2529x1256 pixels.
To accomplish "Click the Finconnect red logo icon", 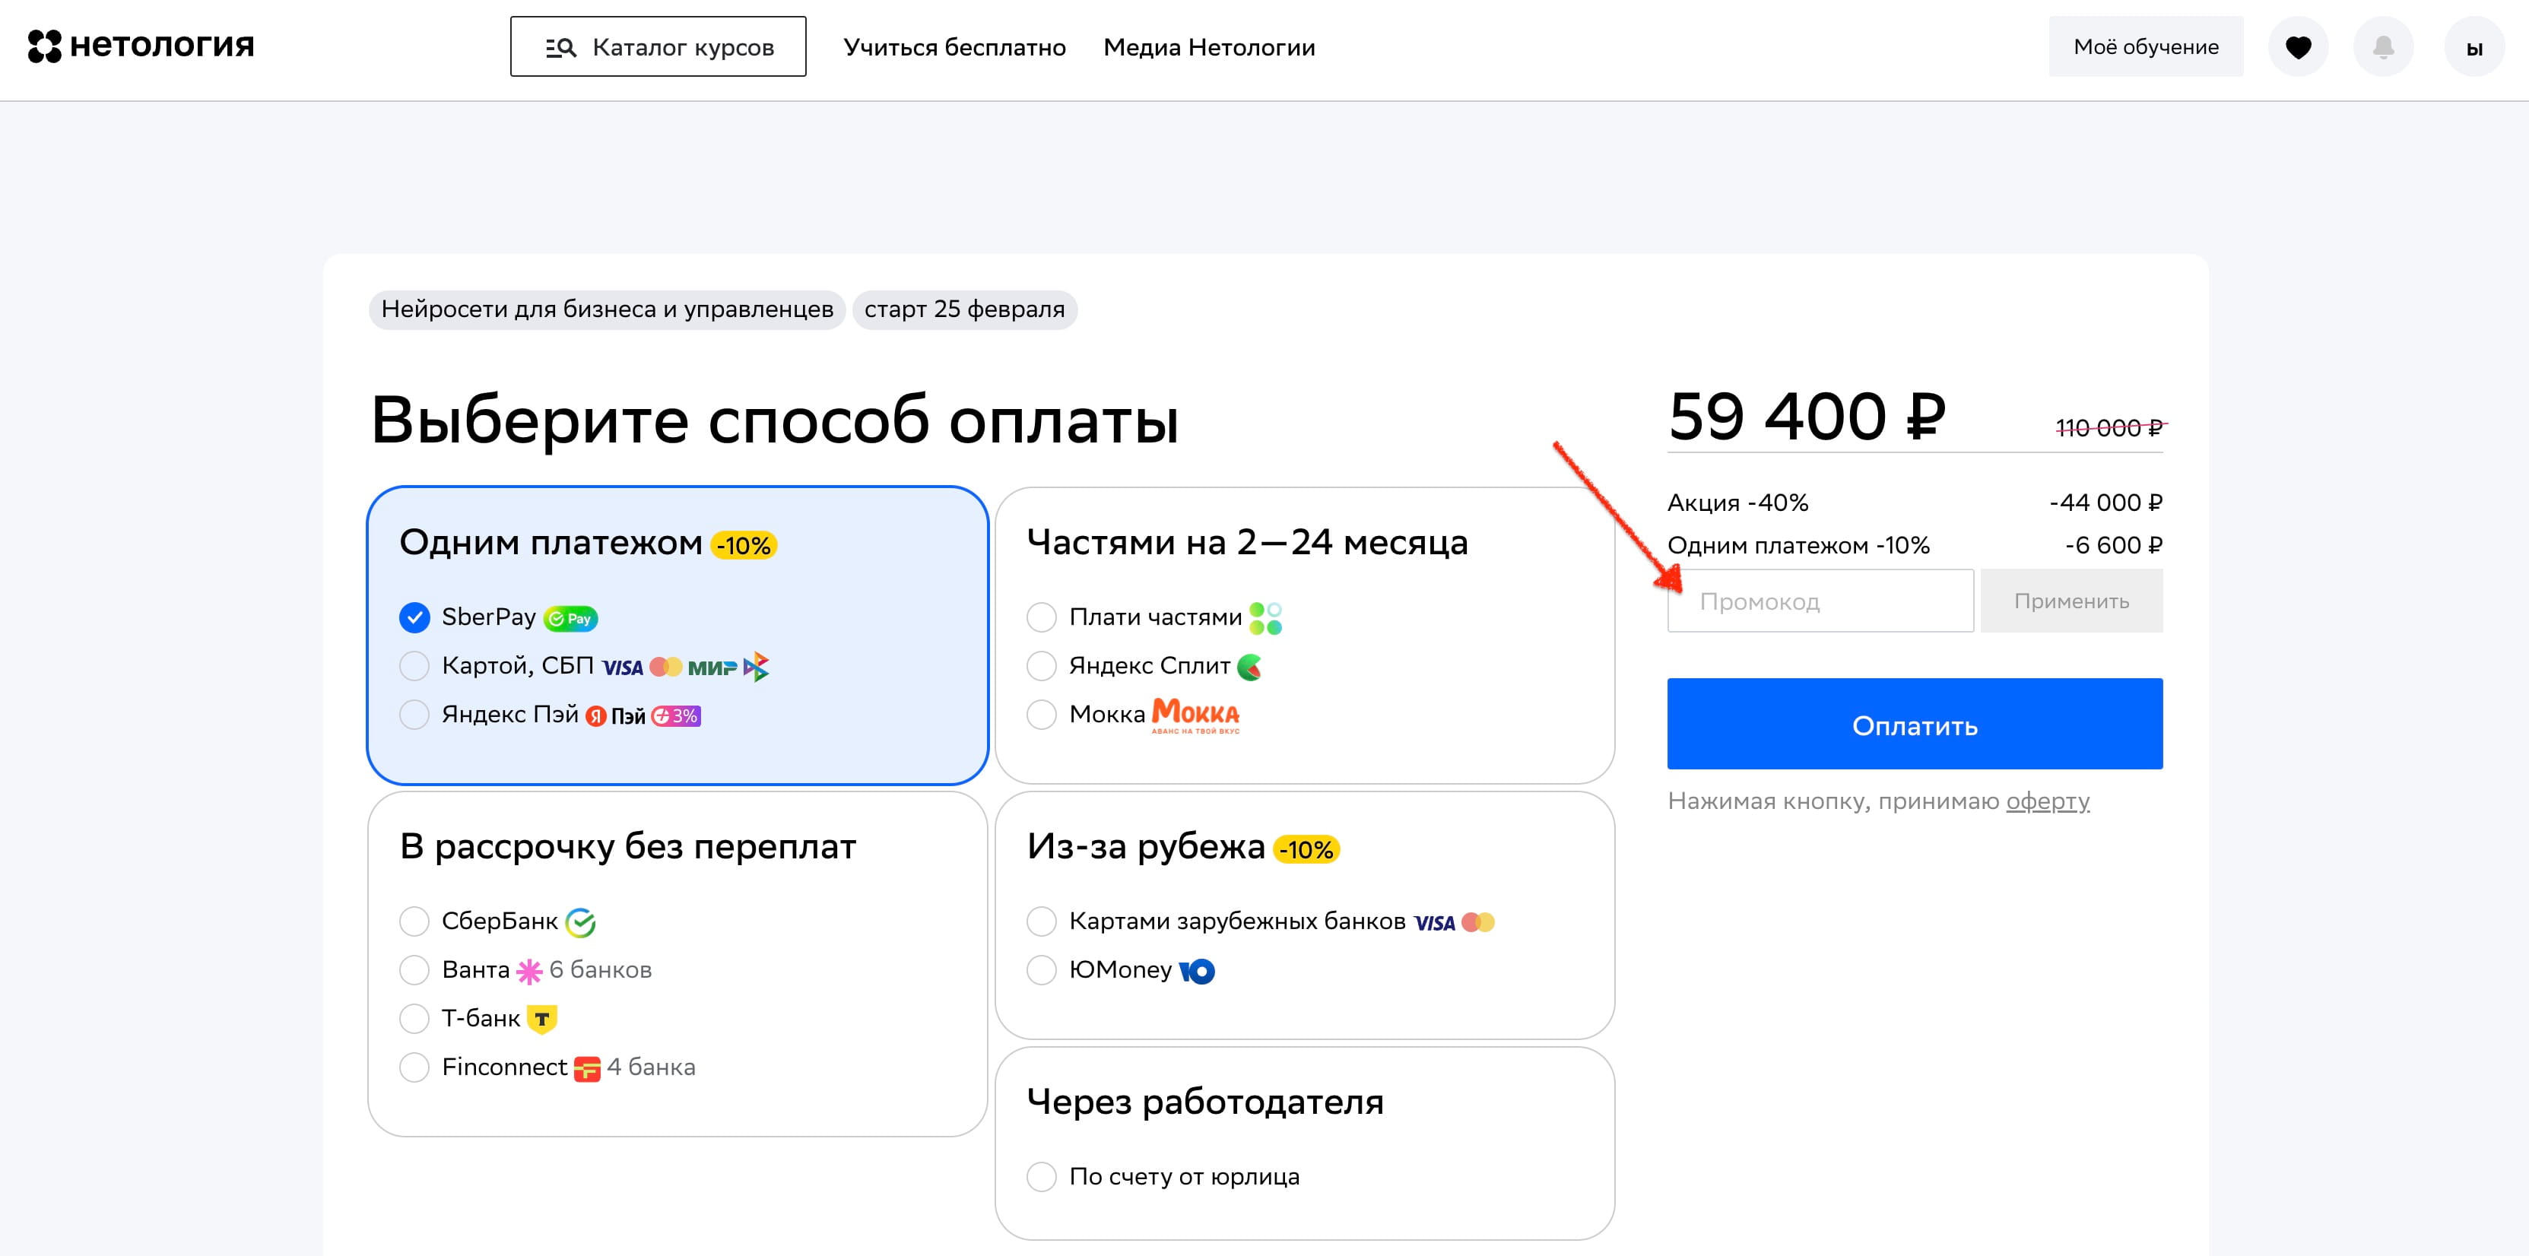I will tap(586, 1068).
